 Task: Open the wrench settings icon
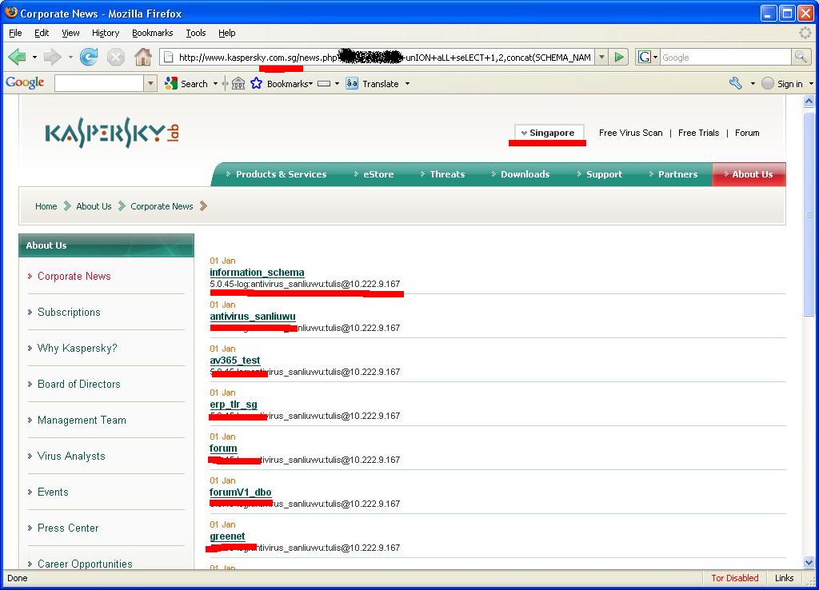[736, 83]
